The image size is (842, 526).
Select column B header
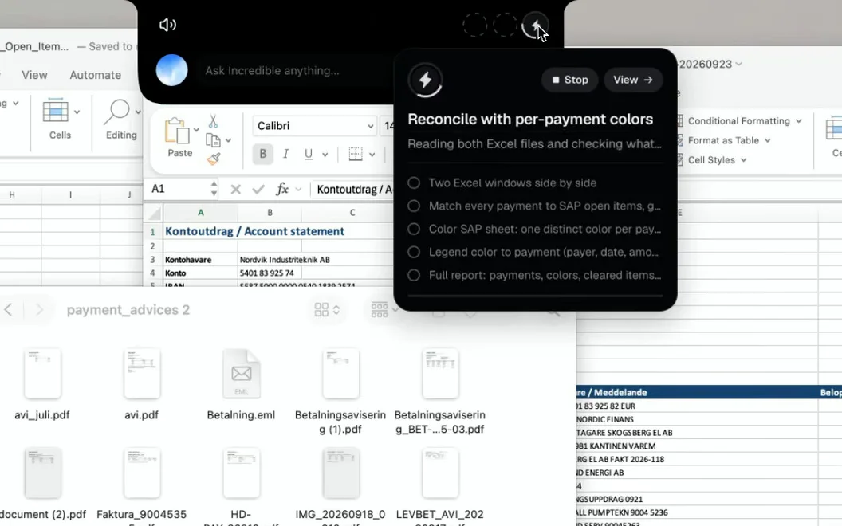coord(270,213)
